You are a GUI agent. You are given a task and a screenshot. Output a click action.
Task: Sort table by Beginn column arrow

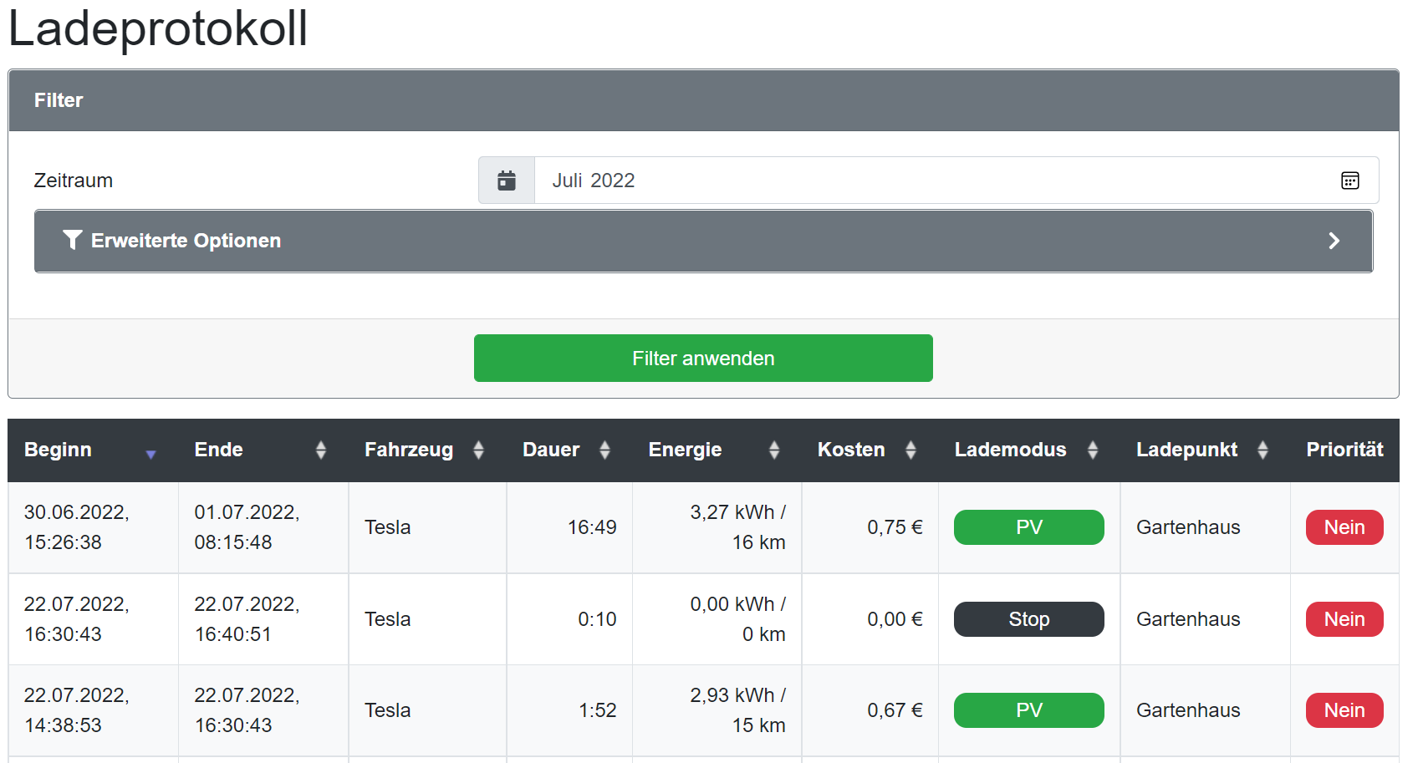(150, 454)
